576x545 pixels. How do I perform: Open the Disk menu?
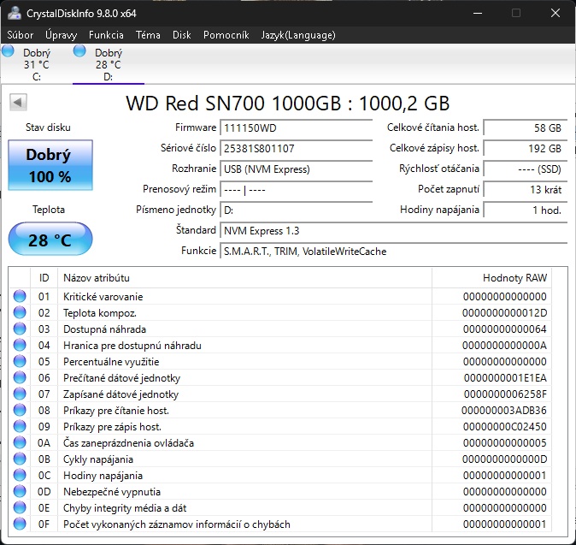pyautogui.click(x=182, y=35)
